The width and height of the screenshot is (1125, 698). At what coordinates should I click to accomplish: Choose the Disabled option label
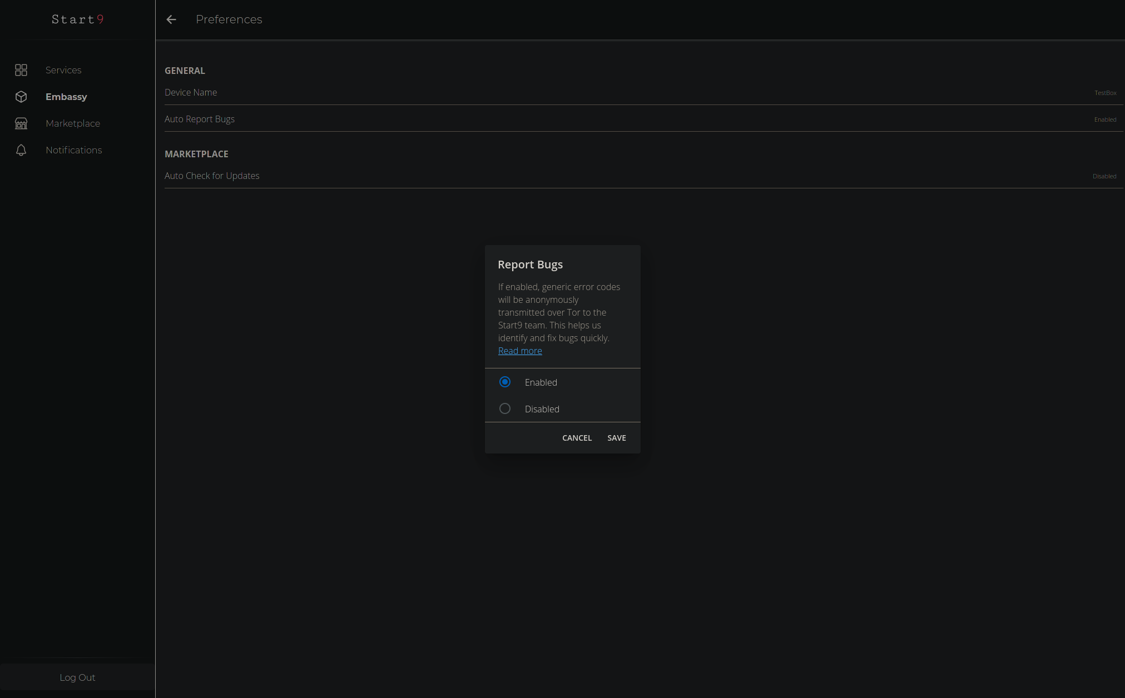coord(542,409)
